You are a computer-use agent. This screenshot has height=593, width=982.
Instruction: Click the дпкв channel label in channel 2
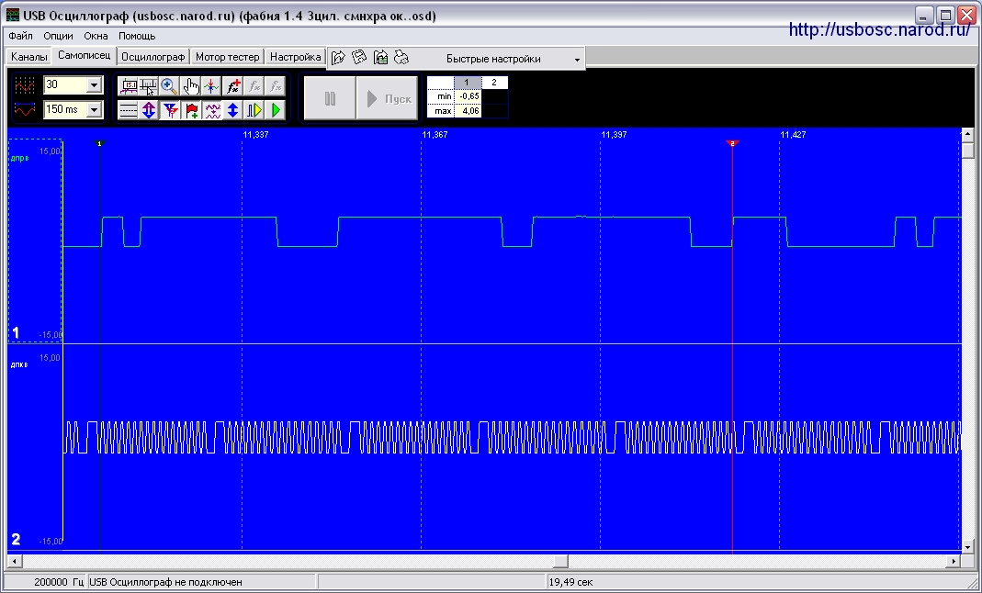pos(19,364)
